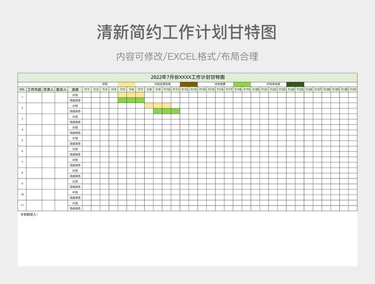Click the legend label '计划变更'

[x=220, y=84]
